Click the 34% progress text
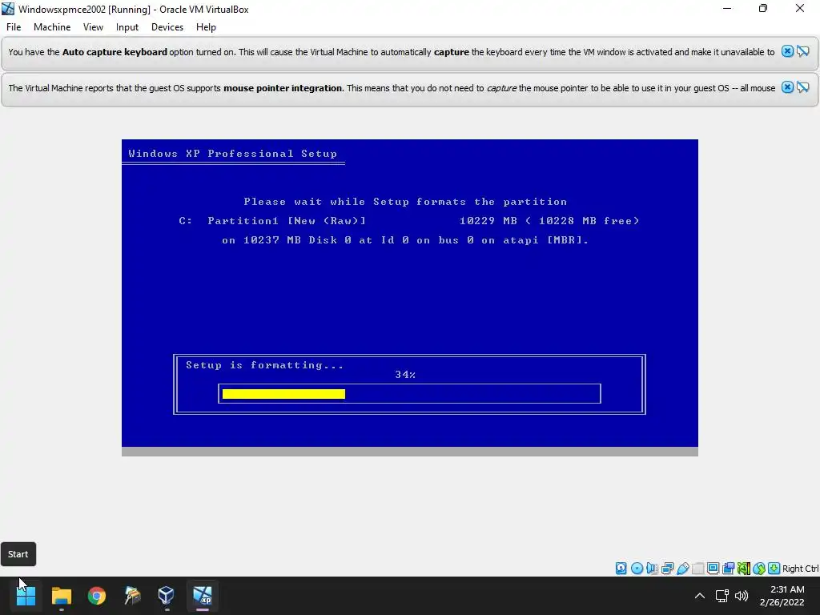The image size is (820, 615). click(x=405, y=375)
